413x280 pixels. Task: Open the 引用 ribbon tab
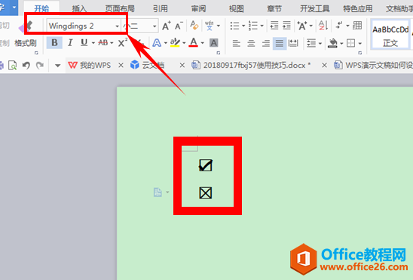coord(161,9)
